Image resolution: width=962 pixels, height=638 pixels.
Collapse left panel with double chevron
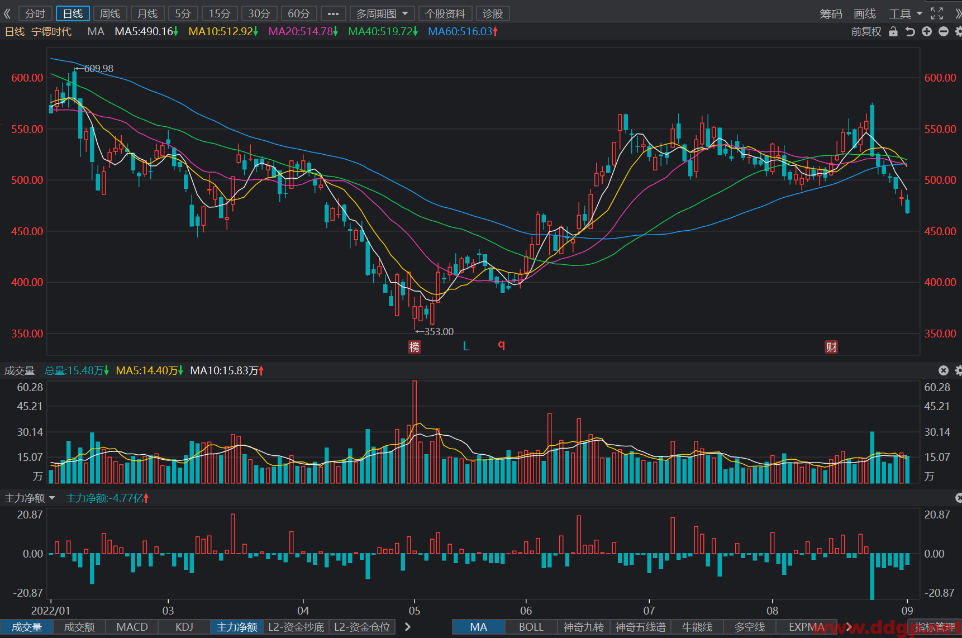(x=7, y=13)
